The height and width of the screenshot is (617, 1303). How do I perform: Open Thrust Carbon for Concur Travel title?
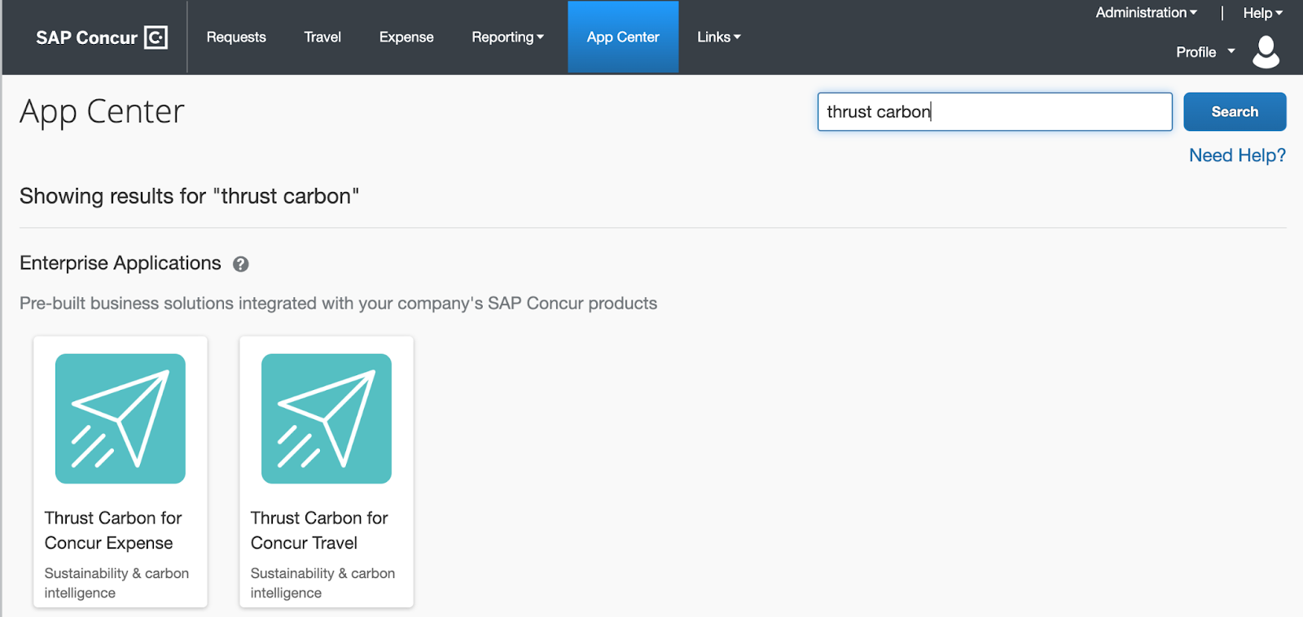[319, 530]
